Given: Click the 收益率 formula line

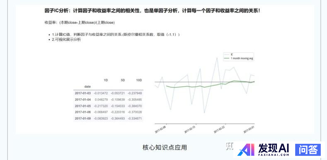Looking at the screenshot, I should point(80,22).
